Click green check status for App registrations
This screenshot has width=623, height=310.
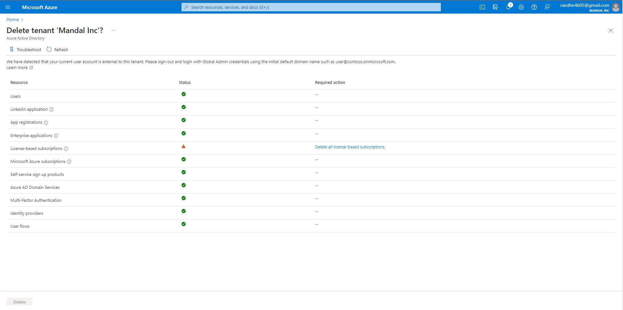click(x=184, y=120)
